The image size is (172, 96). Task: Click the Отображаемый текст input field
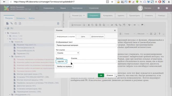(x=86, y=45)
